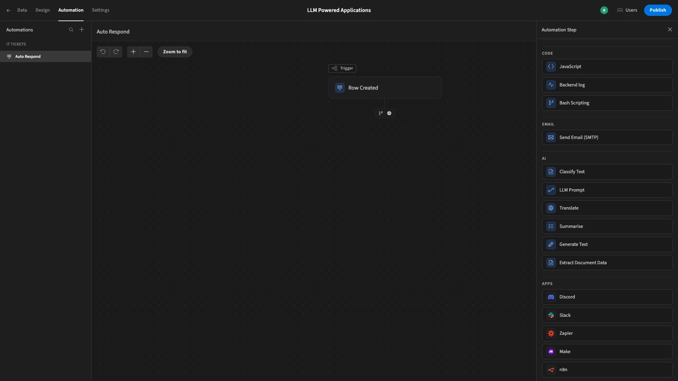Click the Bash Scripting branch icon
Viewport: 678px width, 381px height.
[551, 103]
